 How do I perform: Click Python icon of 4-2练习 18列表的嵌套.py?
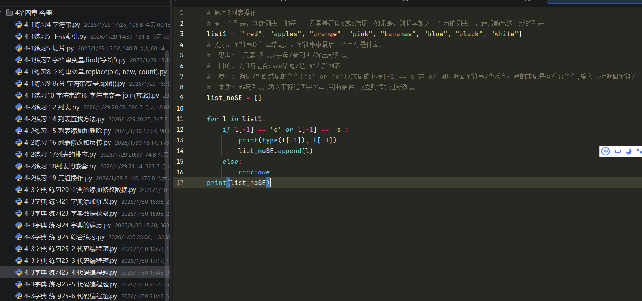pyautogui.click(x=19, y=166)
